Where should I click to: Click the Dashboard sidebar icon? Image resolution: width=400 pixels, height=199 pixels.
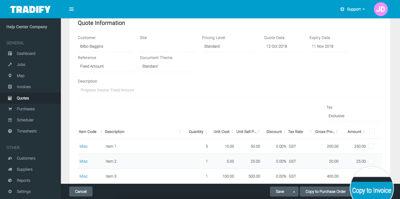10,53
